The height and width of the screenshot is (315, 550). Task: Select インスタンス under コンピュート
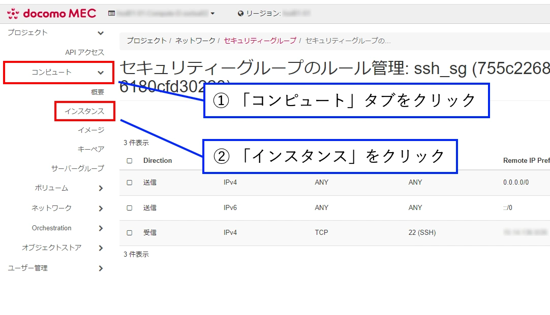[x=84, y=111]
